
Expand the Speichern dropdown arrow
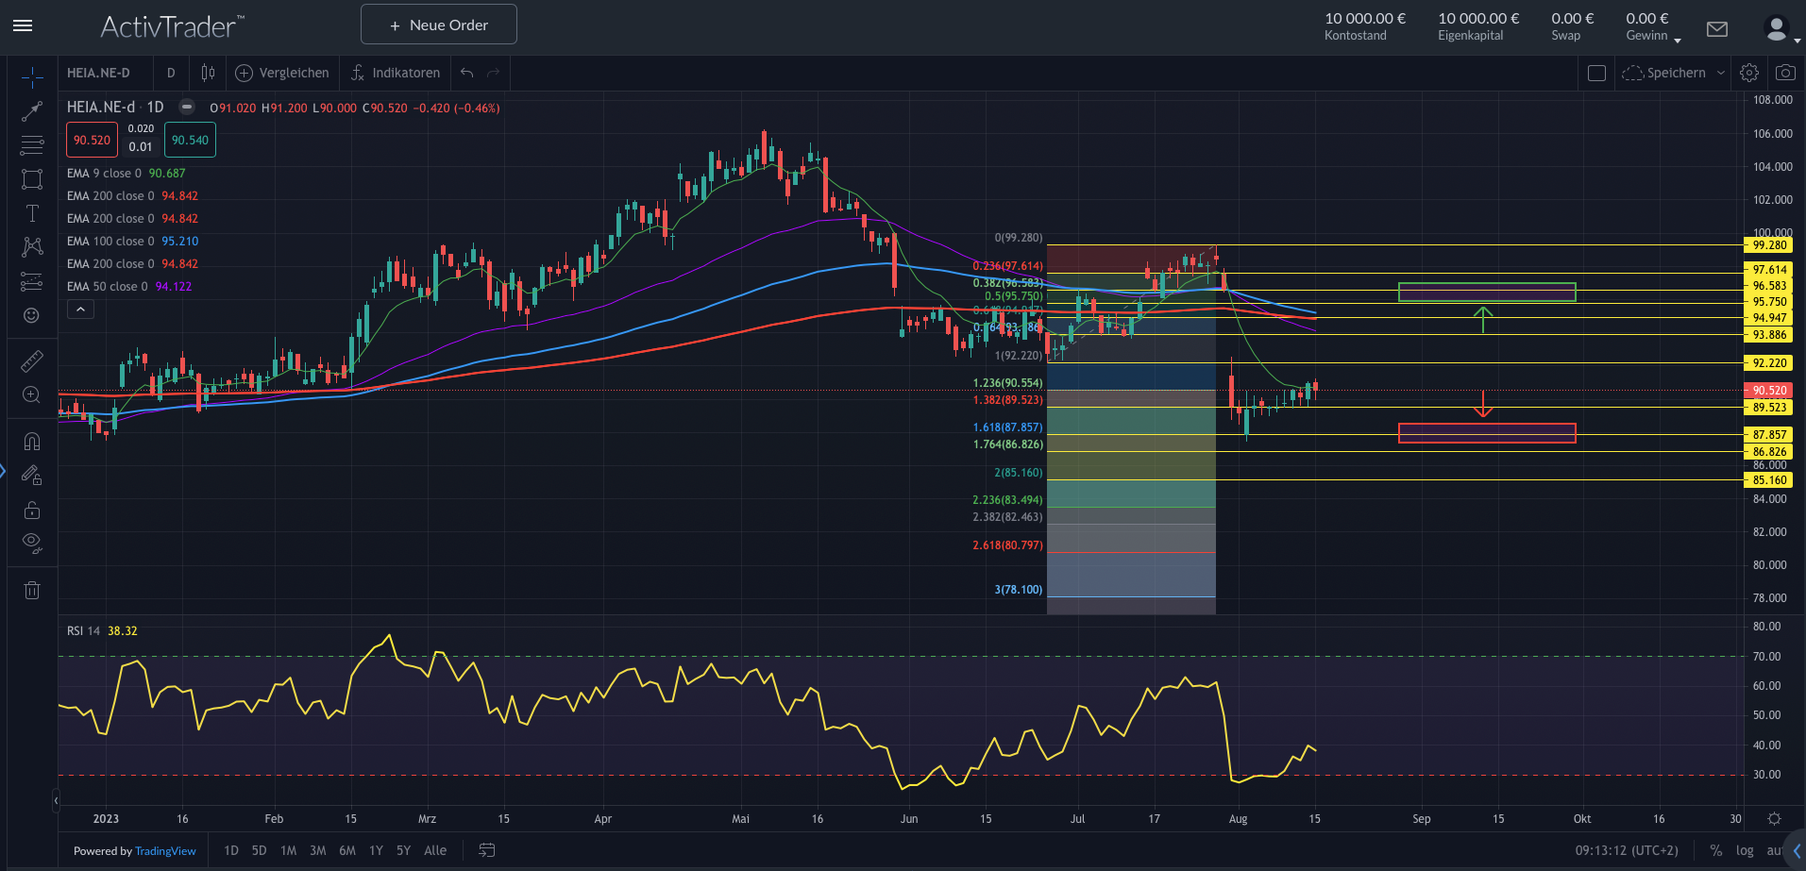point(1721,73)
